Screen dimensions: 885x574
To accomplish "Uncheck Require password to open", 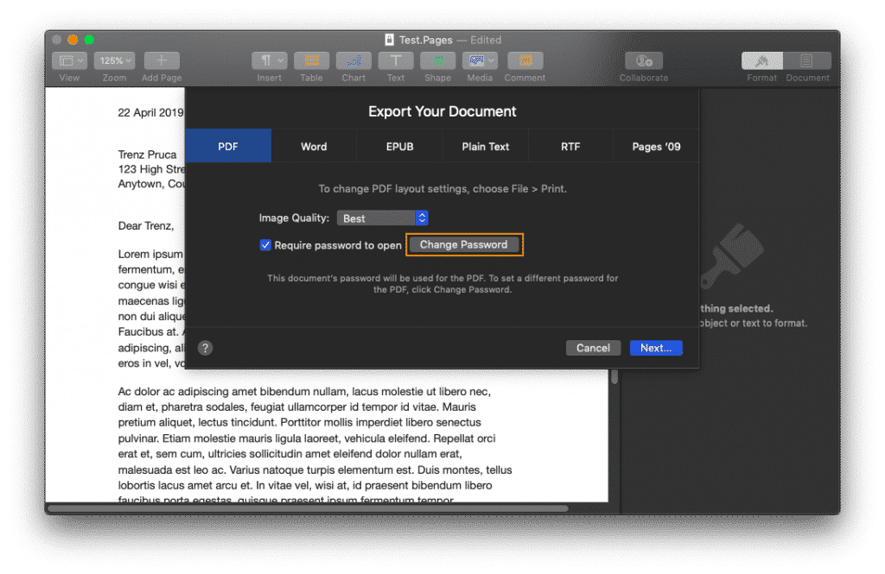I will tap(265, 245).
